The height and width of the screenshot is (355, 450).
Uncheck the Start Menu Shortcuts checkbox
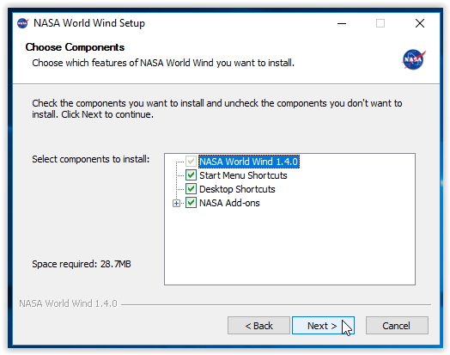[192, 175]
